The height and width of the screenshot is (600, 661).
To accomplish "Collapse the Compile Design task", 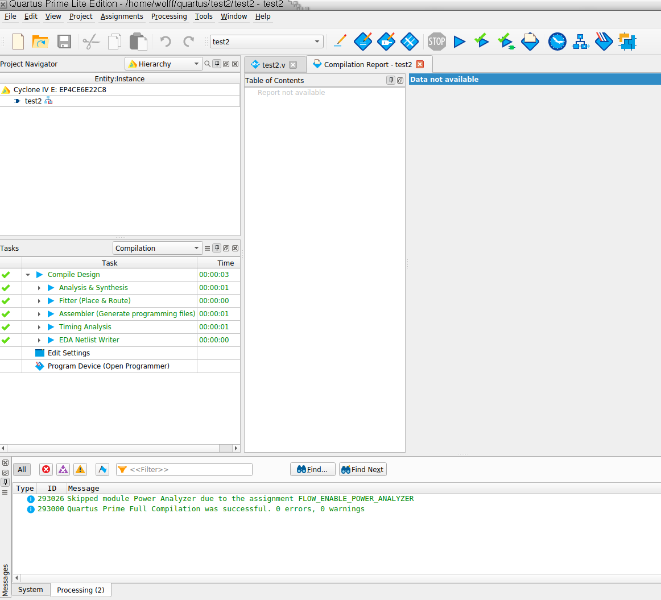I will 28,275.
